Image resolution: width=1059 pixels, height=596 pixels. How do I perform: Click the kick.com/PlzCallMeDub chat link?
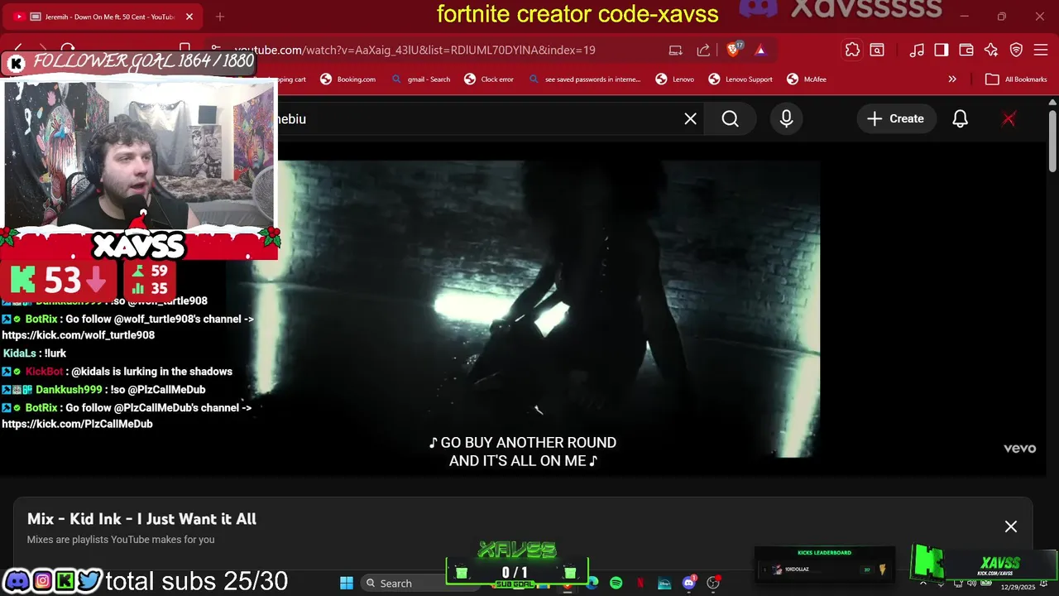77,424
